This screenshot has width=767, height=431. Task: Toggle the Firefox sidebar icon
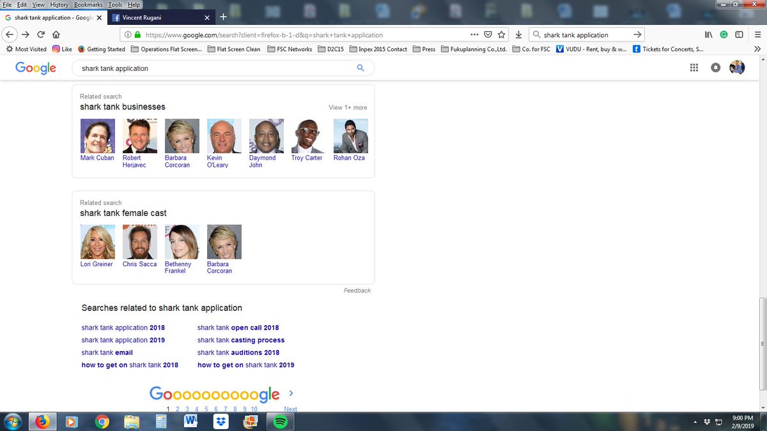tap(739, 34)
